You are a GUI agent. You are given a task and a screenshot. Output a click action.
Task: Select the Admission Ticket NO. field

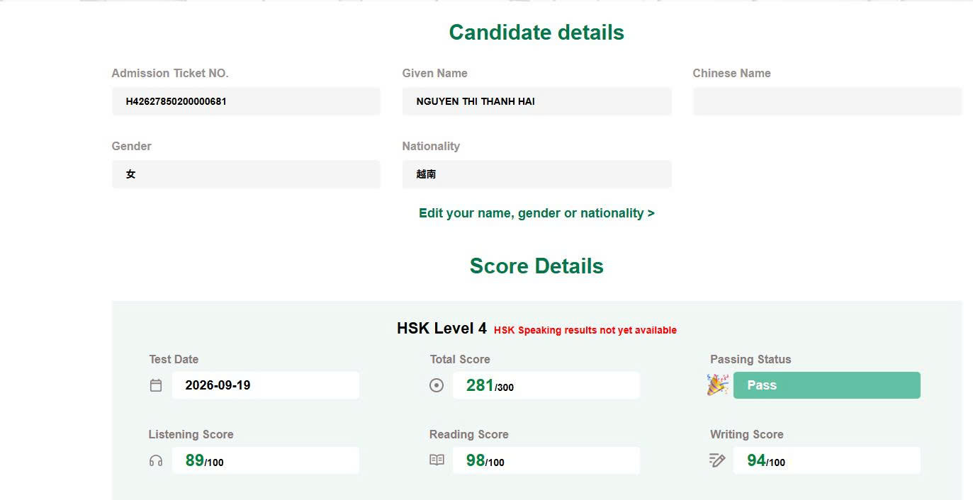(246, 101)
